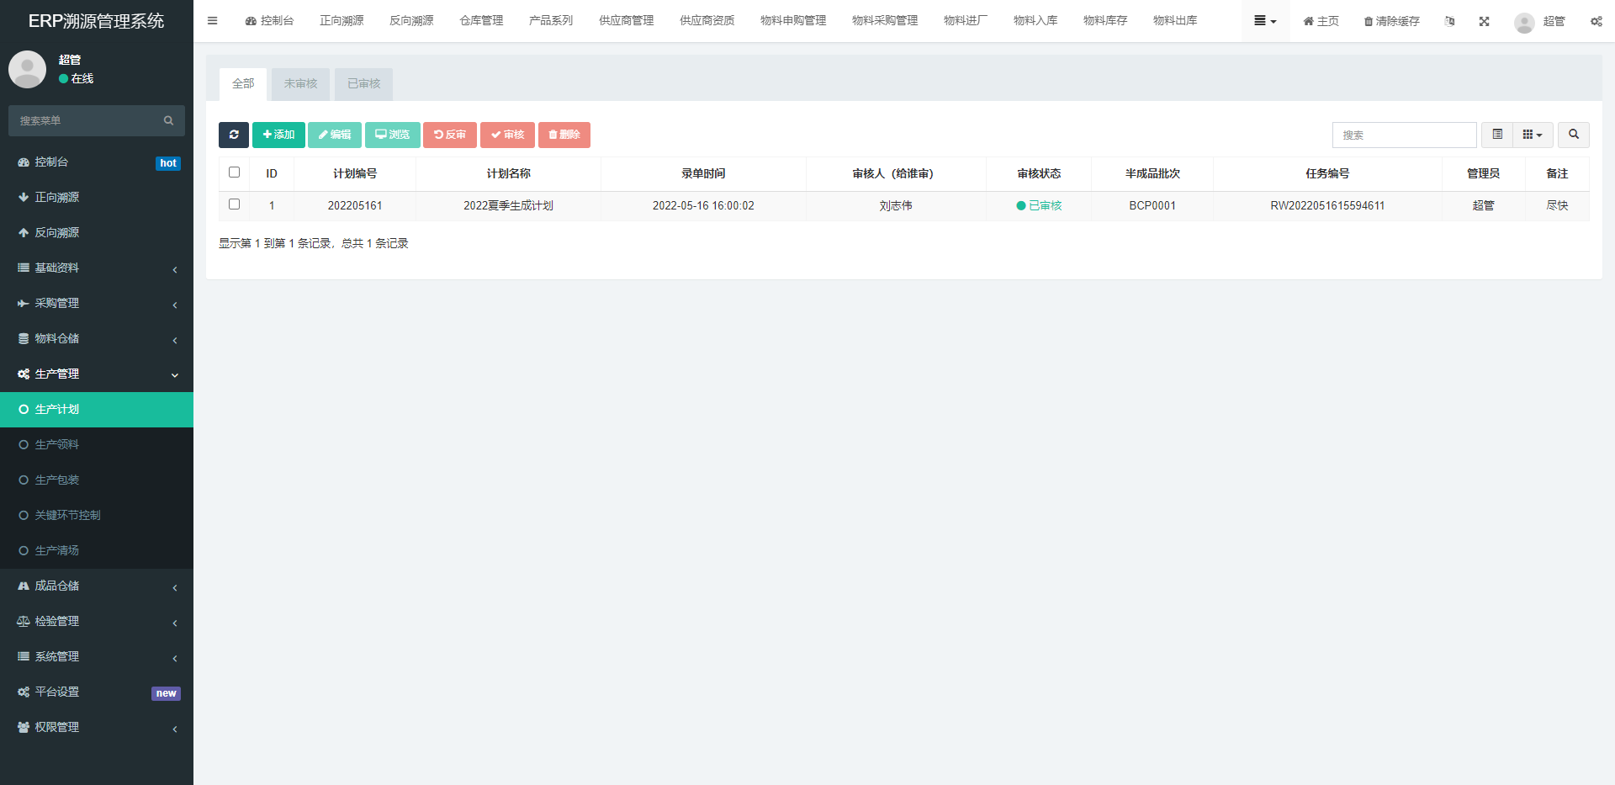Switch to the 全部 tab
1615x785 pixels.
click(243, 84)
